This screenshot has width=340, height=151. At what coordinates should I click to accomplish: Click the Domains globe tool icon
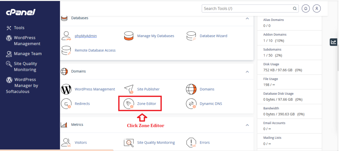(191, 89)
